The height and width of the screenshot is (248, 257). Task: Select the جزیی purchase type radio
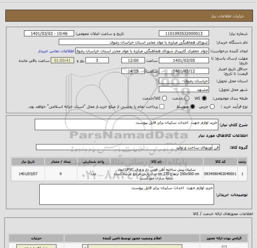click(212, 107)
